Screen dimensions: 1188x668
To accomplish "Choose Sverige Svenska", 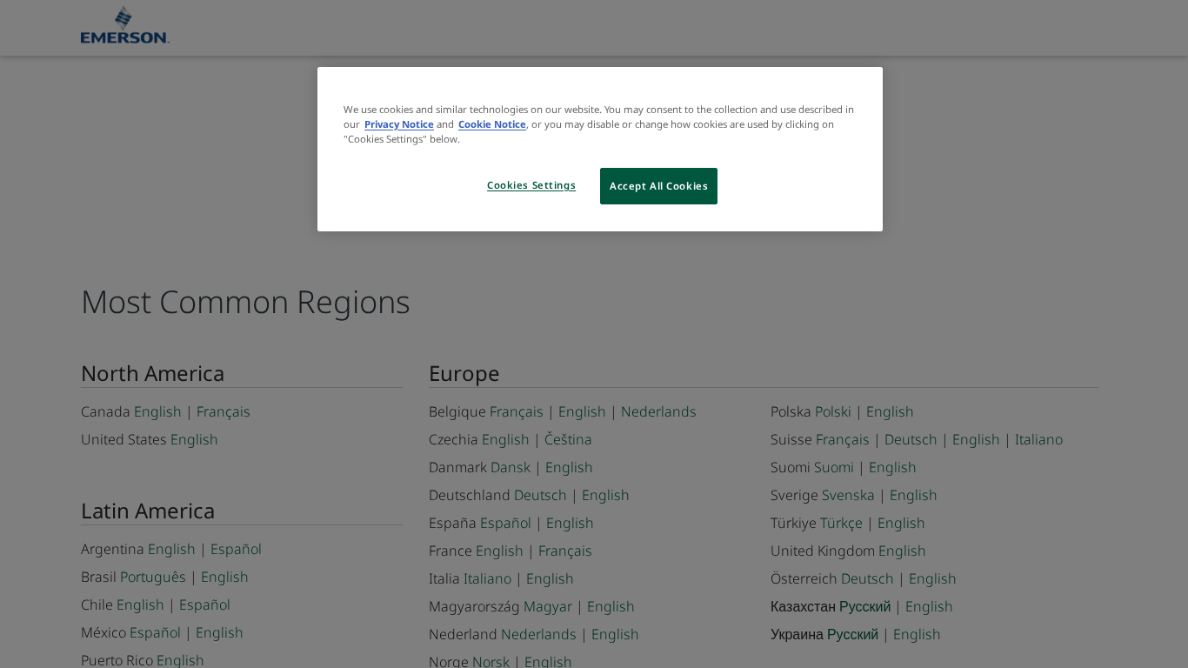I will (848, 495).
